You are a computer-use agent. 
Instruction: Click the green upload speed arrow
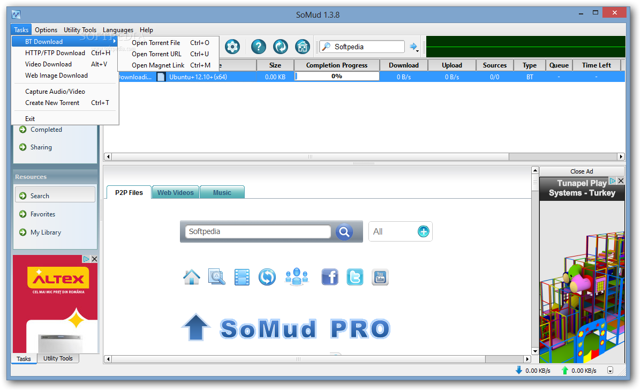565,370
